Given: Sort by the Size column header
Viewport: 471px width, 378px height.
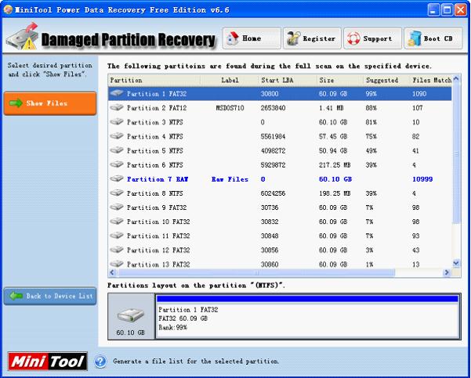Looking at the screenshot, I should tap(340, 80).
